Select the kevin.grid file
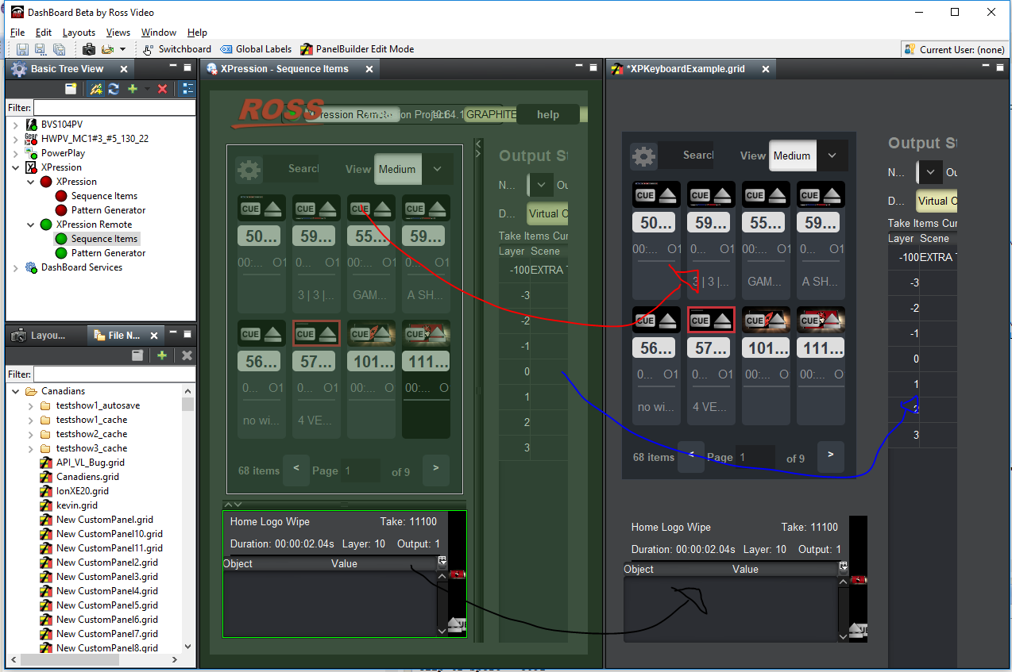This screenshot has height=672, width=1012. [x=77, y=505]
